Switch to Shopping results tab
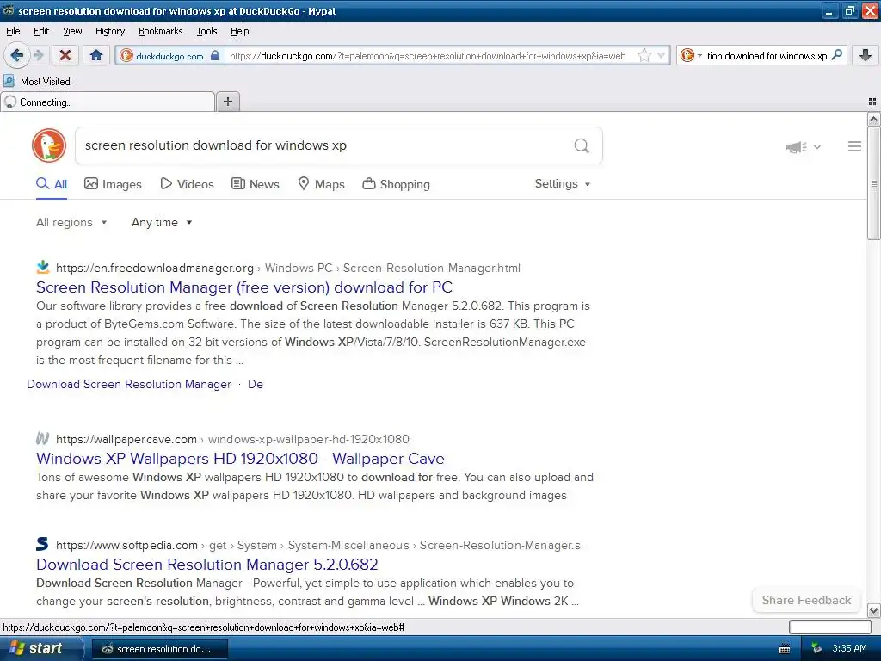This screenshot has width=881, height=661. click(396, 184)
